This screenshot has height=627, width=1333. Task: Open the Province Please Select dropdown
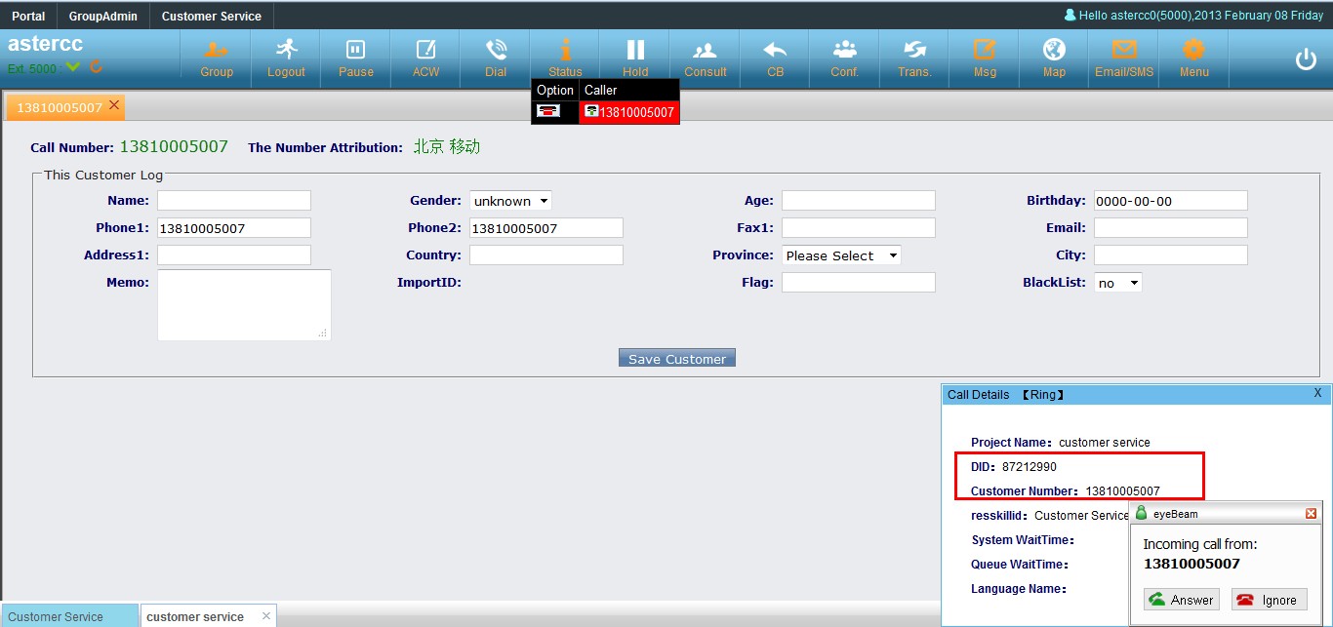pyautogui.click(x=841, y=255)
